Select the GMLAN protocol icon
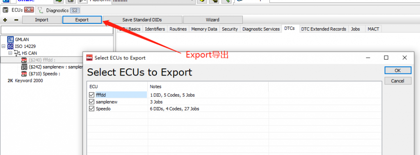 tap(10, 39)
